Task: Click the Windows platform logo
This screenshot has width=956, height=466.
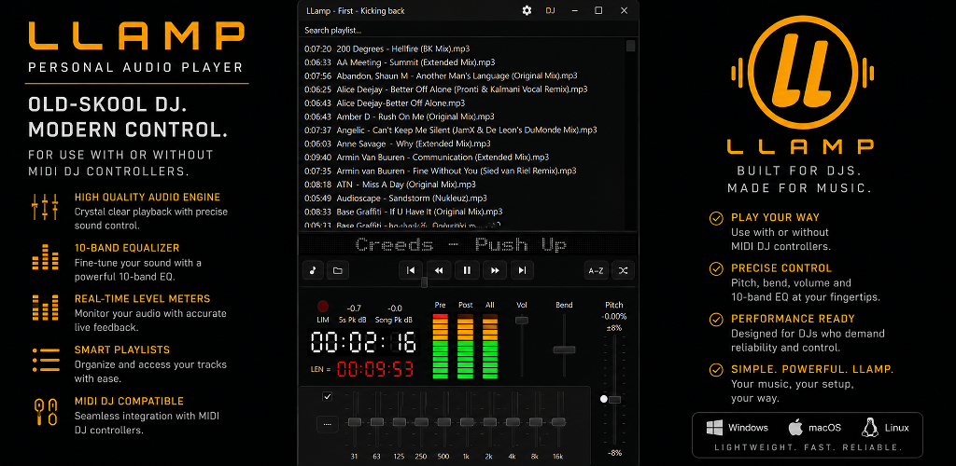Action: (714, 428)
